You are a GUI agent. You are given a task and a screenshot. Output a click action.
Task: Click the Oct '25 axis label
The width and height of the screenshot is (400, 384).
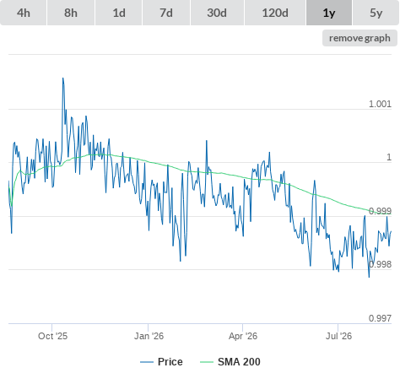52,336
